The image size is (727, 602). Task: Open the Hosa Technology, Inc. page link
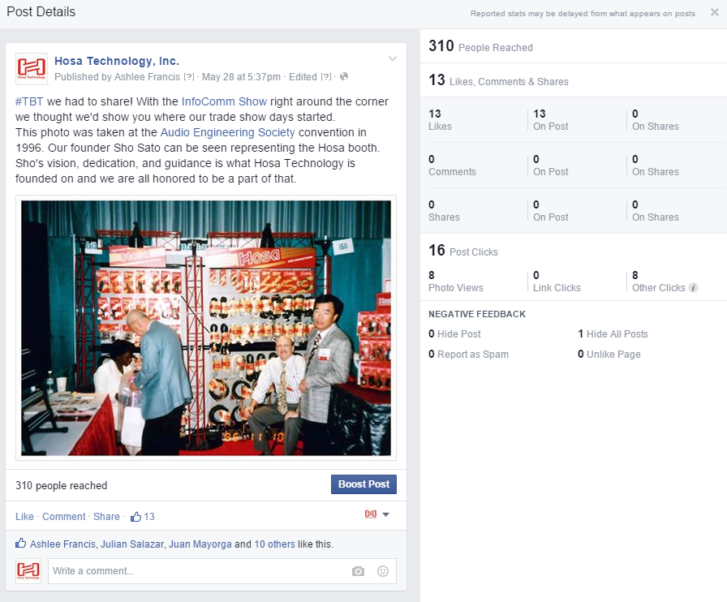click(x=117, y=61)
